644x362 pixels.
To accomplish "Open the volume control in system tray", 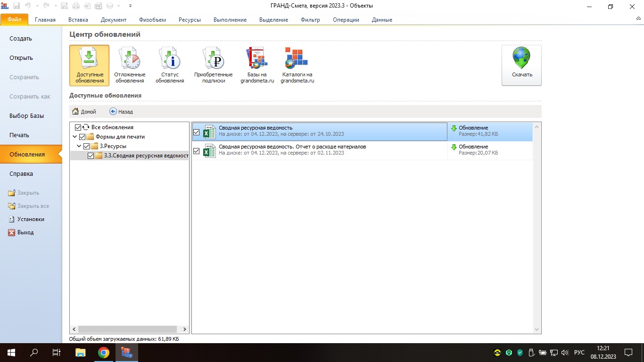I will pos(565,353).
